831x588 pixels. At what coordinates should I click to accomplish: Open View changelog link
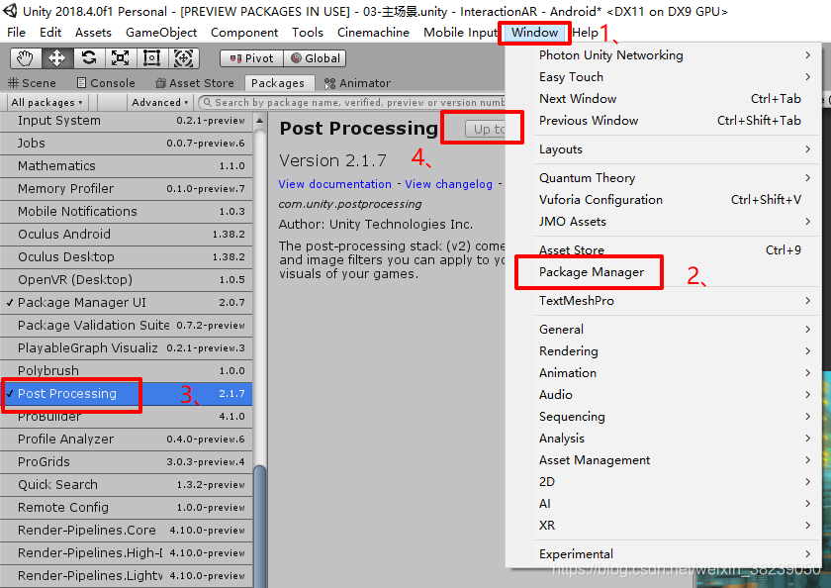coord(448,184)
